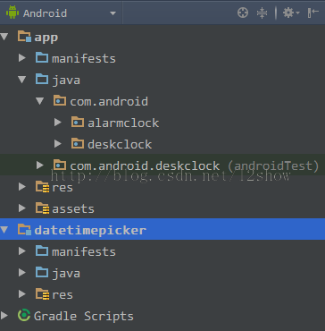
Task: Select com.android.deskclock (androidTest) label
Action: tap(195, 166)
